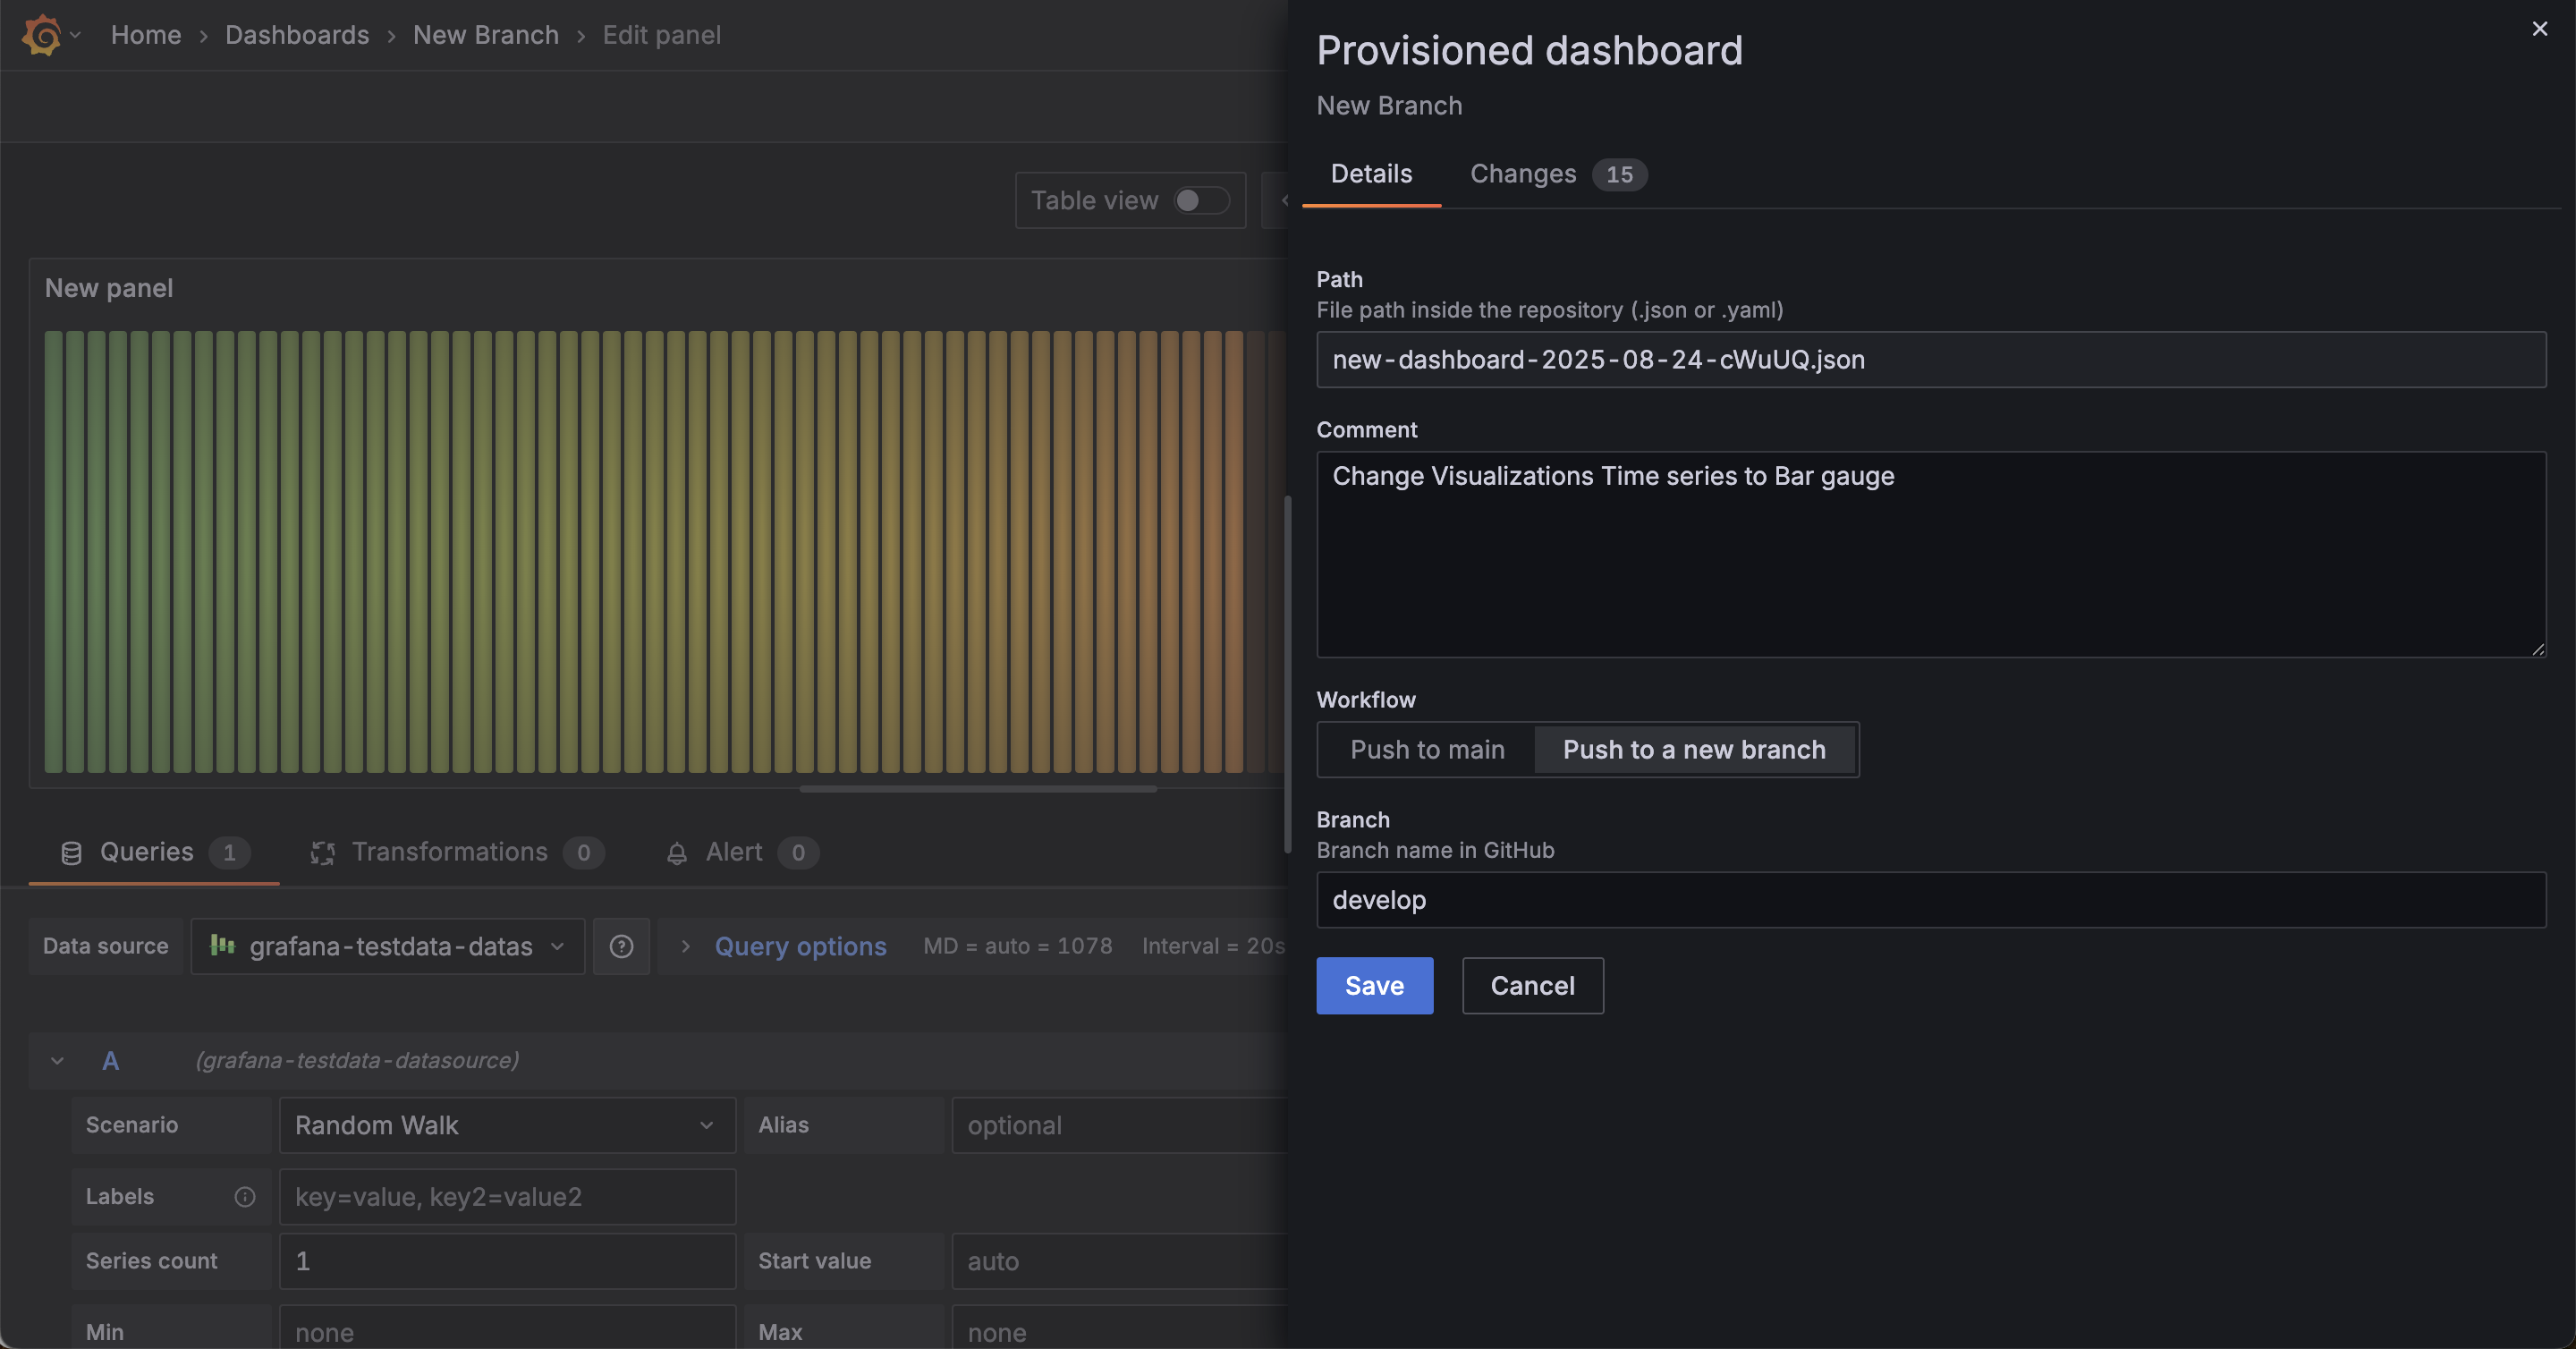Open the Alert tab
This screenshot has width=2576, height=1349.
(741, 853)
